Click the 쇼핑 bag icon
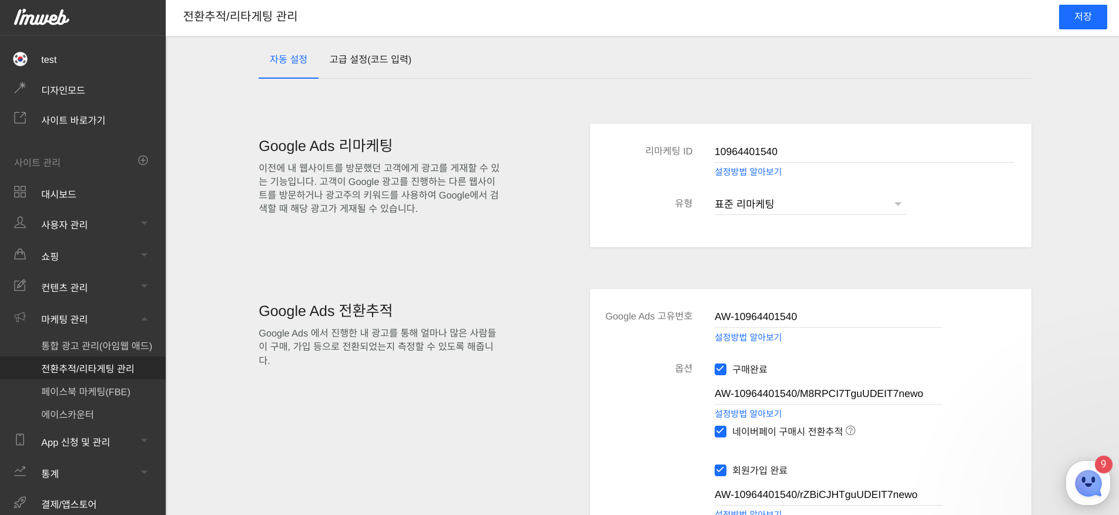The height and width of the screenshot is (515, 1119). tap(20, 254)
